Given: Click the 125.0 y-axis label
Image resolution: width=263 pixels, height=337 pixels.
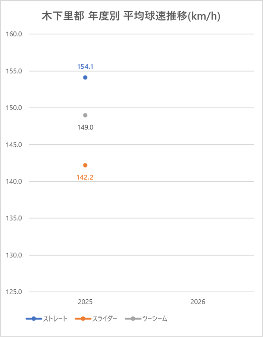Looking at the screenshot, I should (14, 292).
